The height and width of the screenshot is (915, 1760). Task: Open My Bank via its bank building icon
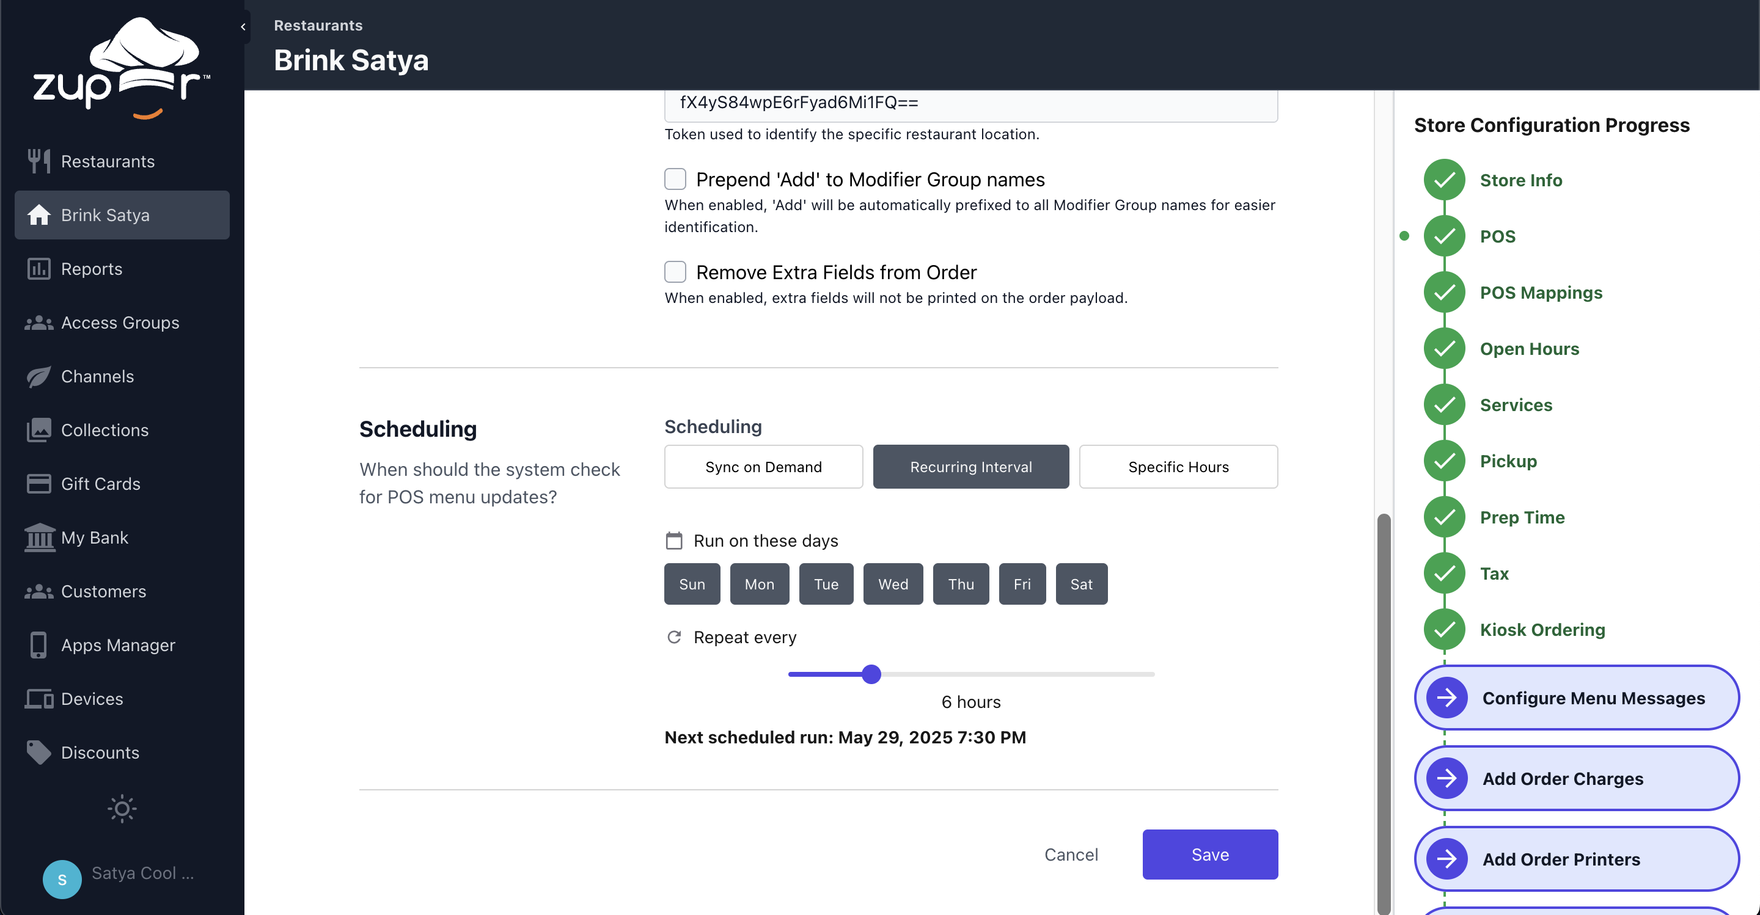39,538
